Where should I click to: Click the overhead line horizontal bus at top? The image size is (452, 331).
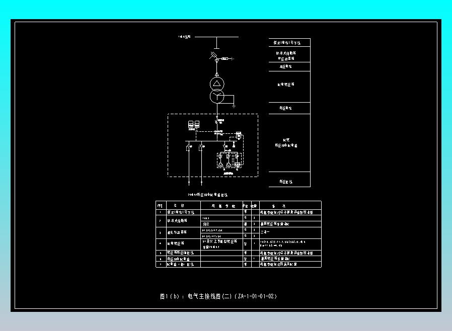click(216, 37)
